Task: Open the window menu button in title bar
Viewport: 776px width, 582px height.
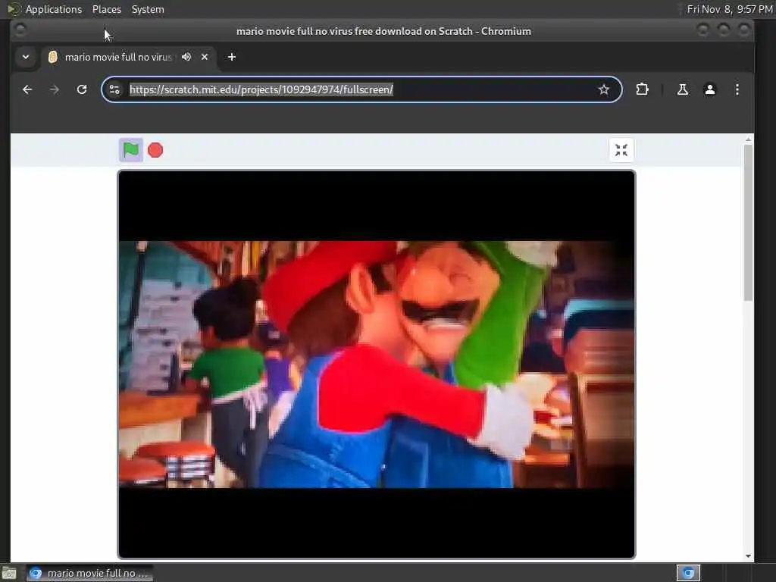Action: [20, 30]
